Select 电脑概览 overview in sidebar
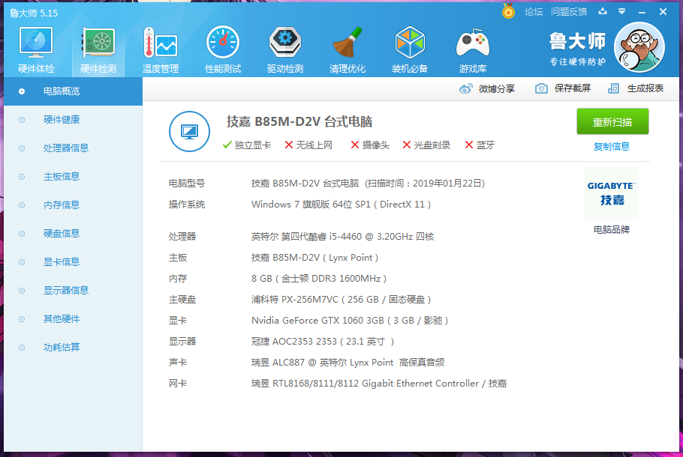The width and height of the screenshot is (683, 457). 74,91
